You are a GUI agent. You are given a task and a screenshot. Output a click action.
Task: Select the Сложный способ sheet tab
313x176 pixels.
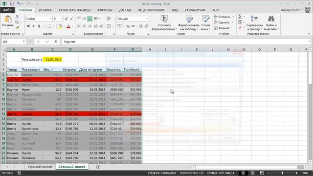point(72,167)
